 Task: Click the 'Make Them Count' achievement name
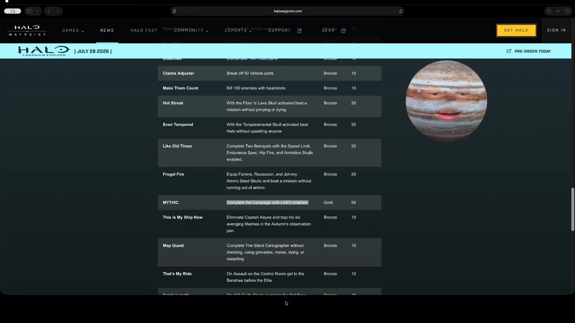(180, 88)
